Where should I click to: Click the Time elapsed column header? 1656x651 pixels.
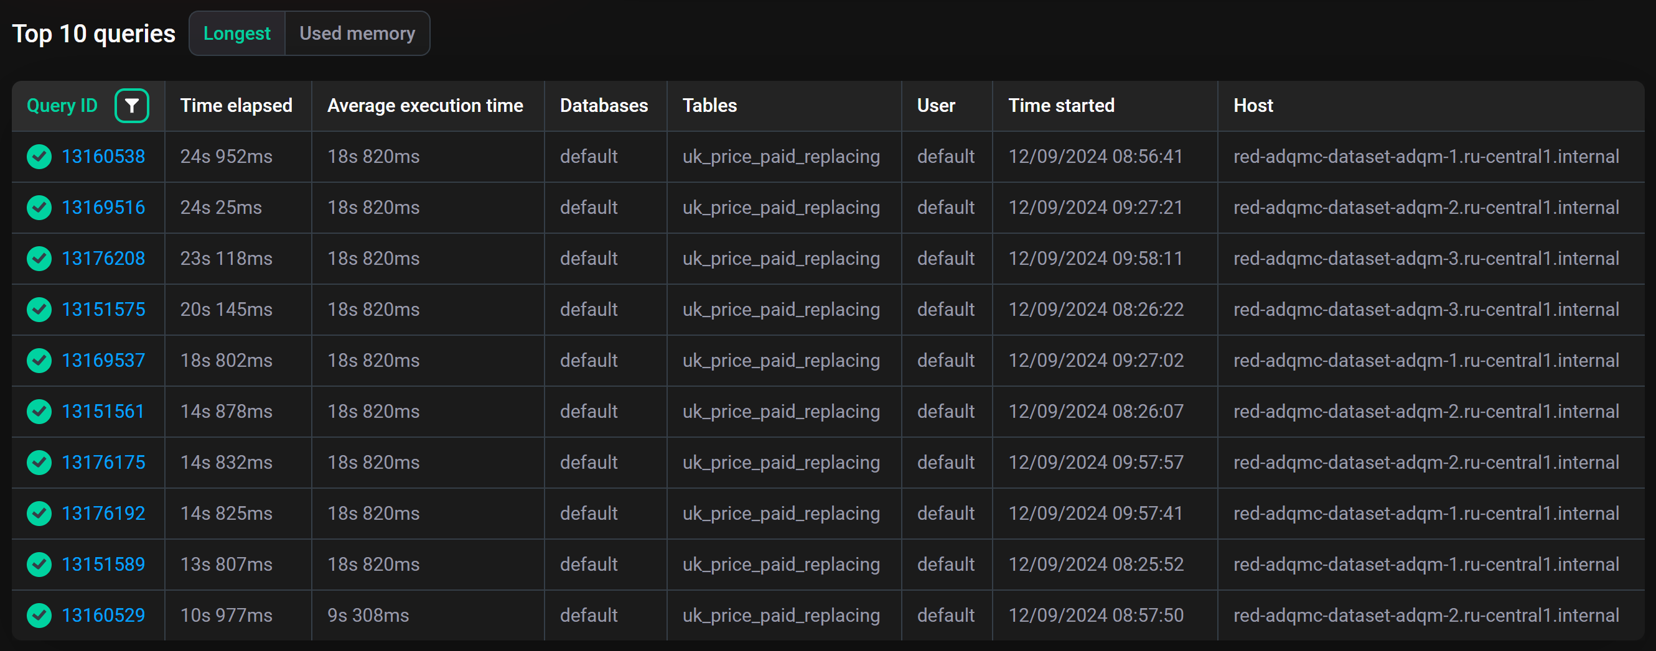click(236, 105)
